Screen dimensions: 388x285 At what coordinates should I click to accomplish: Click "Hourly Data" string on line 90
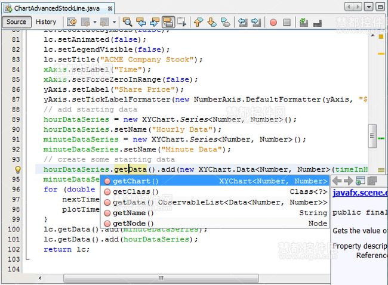pos(183,129)
